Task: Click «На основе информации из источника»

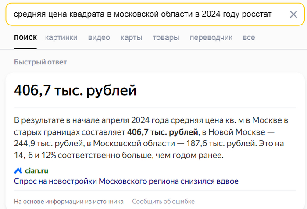Action: tap(69, 202)
